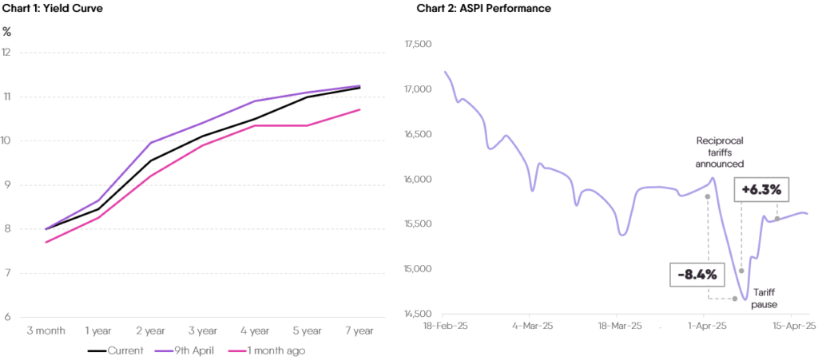This screenshot has width=818, height=360.
Task: Click the 14,500 y-axis value
Action: 419,314
